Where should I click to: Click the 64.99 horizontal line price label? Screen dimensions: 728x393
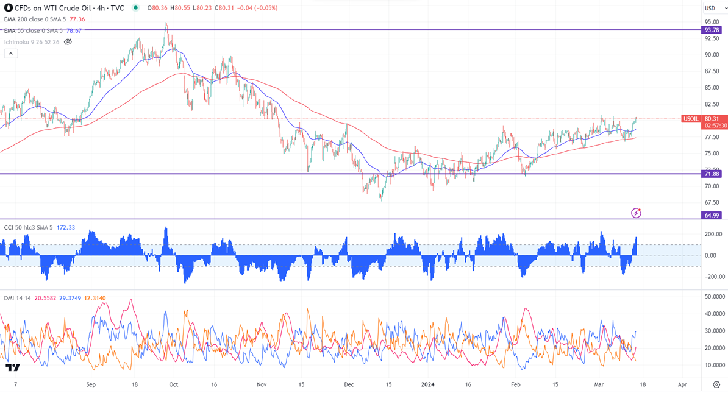pyautogui.click(x=712, y=215)
